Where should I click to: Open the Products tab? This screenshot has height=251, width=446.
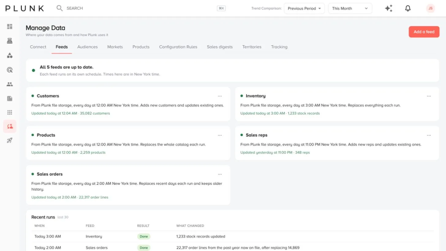(x=141, y=47)
